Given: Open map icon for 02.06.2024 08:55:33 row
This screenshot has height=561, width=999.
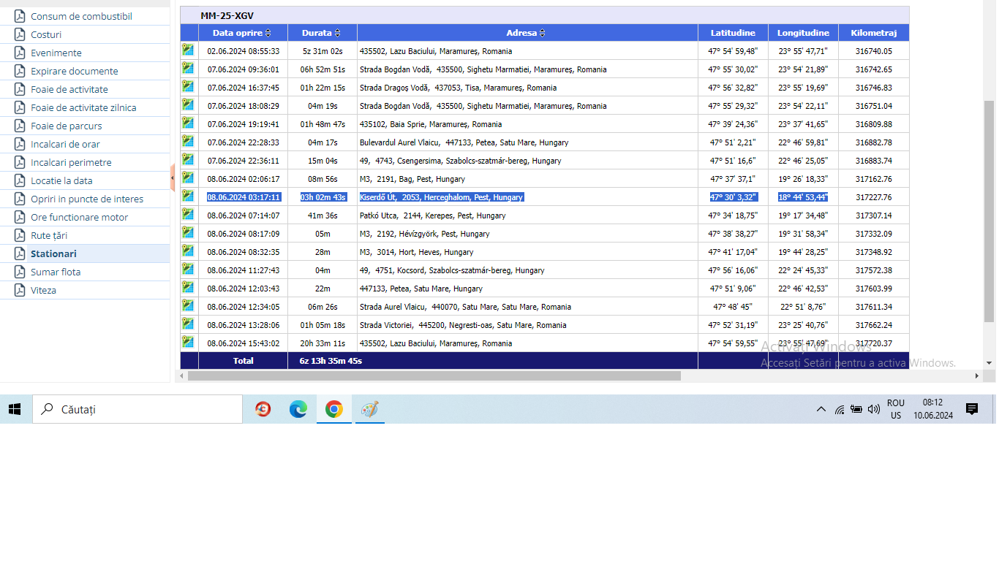Looking at the screenshot, I should click(x=189, y=50).
